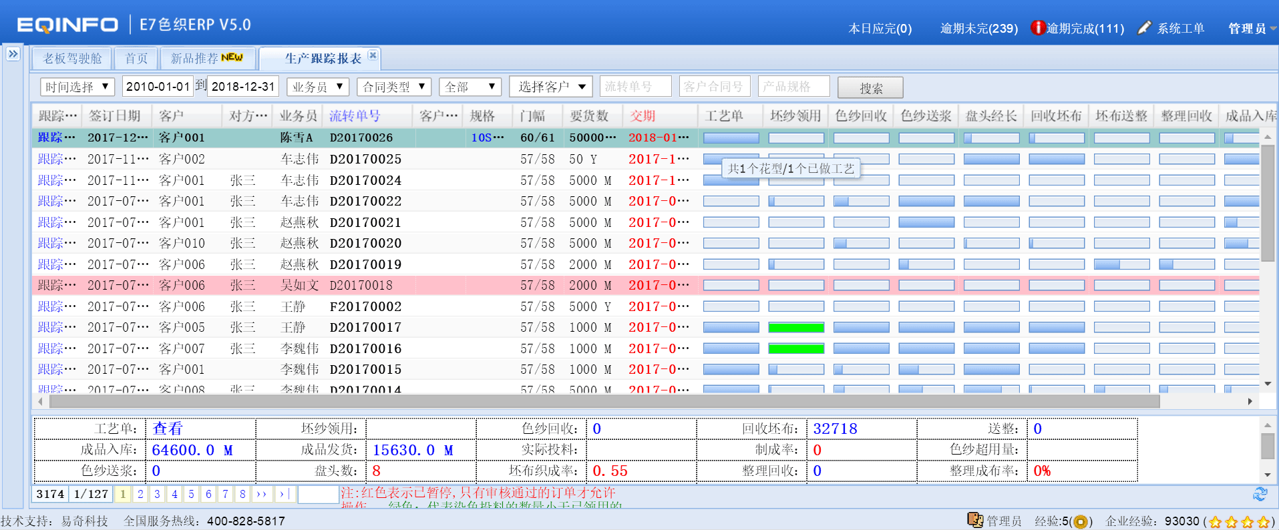Viewport: 1279px width, 530px height.
Task: Open the 业务员 dropdown
Action: coord(318,87)
